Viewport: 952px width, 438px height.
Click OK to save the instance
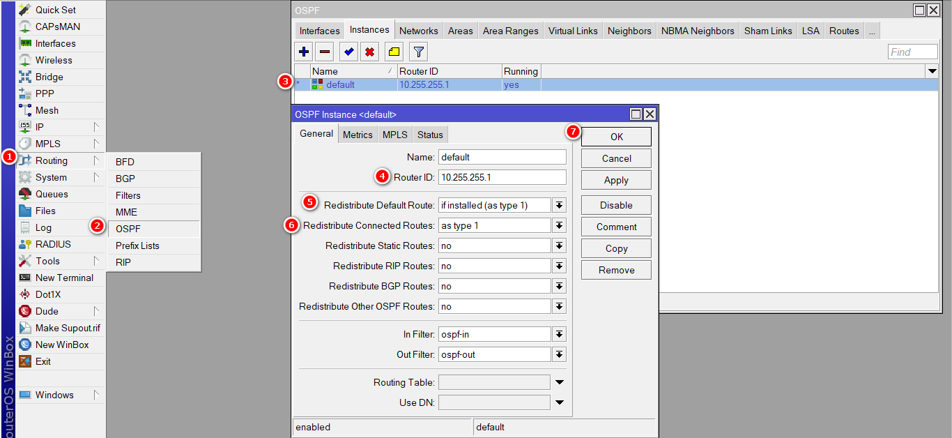point(616,137)
